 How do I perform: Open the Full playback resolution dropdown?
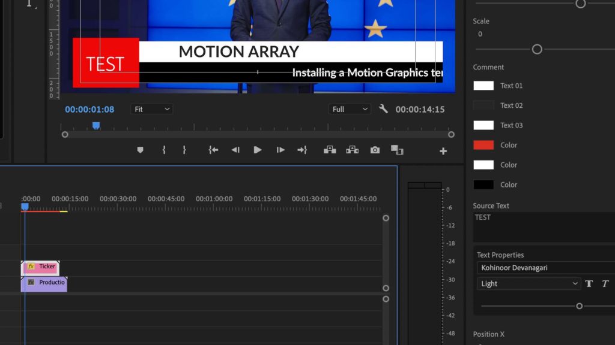(350, 109)
